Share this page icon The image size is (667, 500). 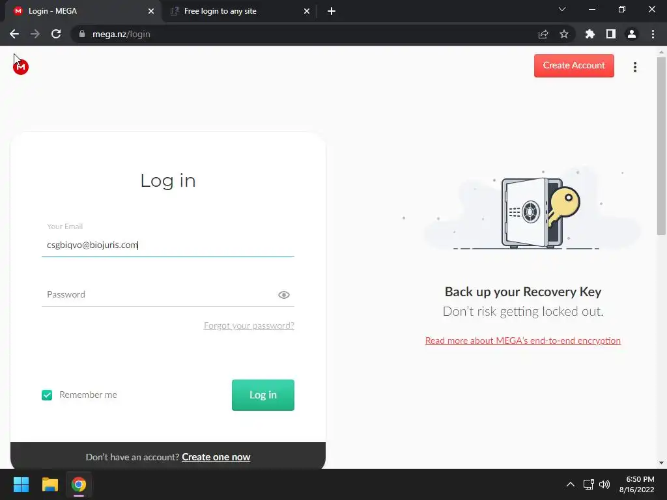(543, 34)
